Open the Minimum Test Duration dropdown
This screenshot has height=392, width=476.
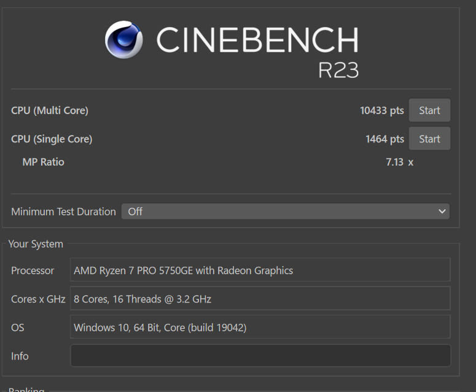tap(286, 211)
